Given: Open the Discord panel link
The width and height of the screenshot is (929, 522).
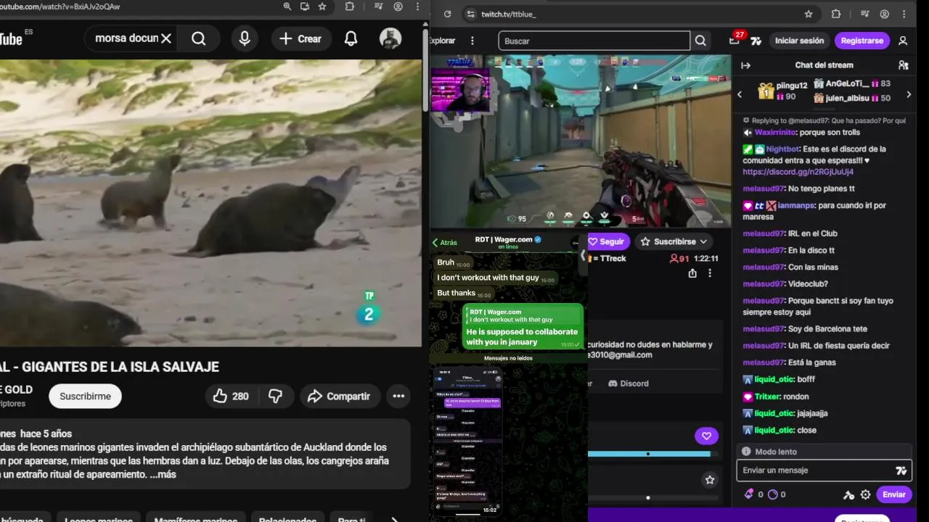Looking at the screenshot, I should (x=629, y=384).
